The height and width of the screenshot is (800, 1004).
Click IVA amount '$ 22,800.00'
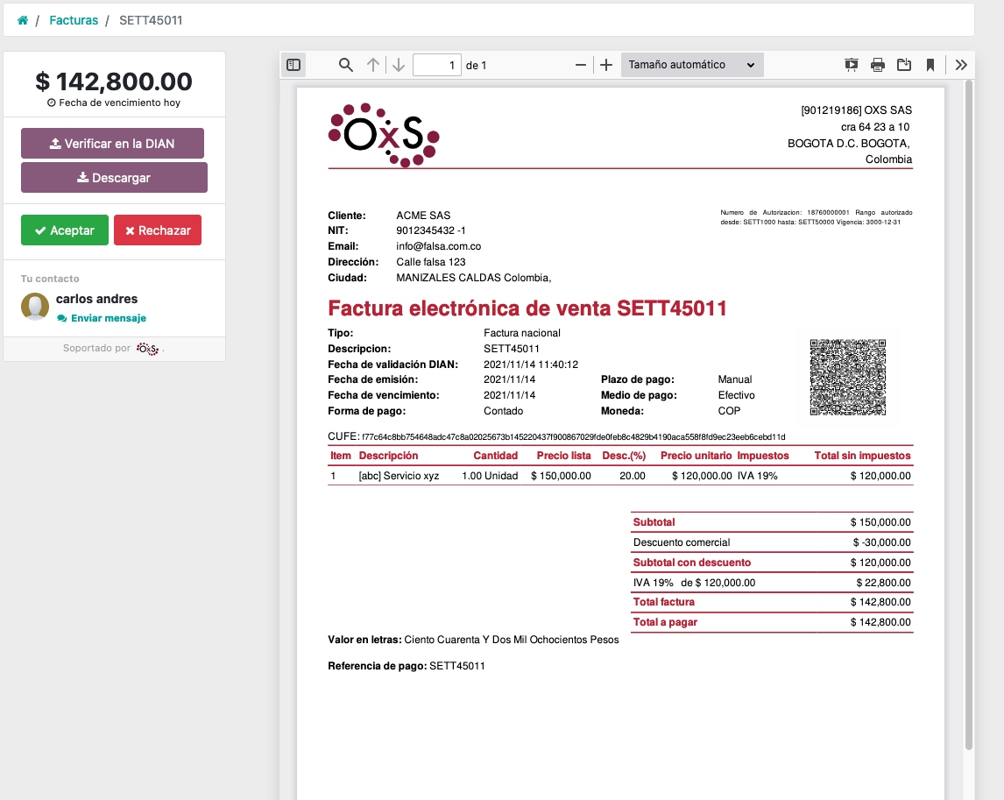pyautogui.click(x=884, y=583)
